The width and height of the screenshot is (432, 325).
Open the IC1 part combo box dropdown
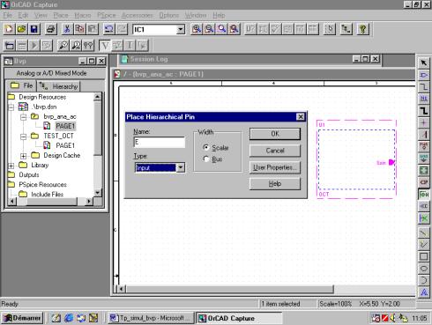point(181,29)
